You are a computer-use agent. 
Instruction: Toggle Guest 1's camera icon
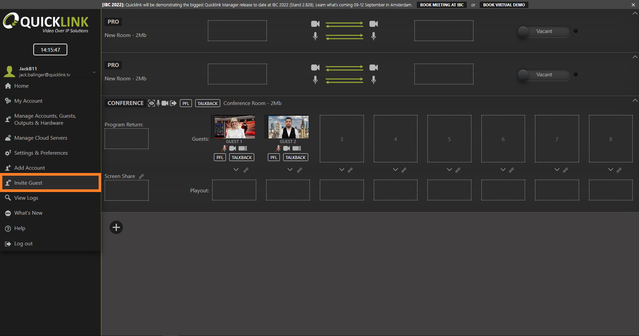[233, 148]
